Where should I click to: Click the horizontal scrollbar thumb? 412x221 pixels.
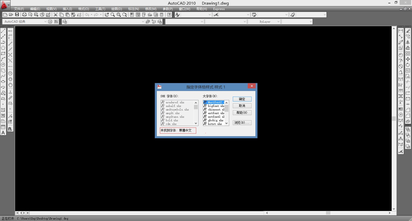pyautogui.click(x=328, y=213)
